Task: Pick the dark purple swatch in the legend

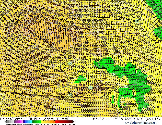Action: pyautogui.click(x=15, y=122)
